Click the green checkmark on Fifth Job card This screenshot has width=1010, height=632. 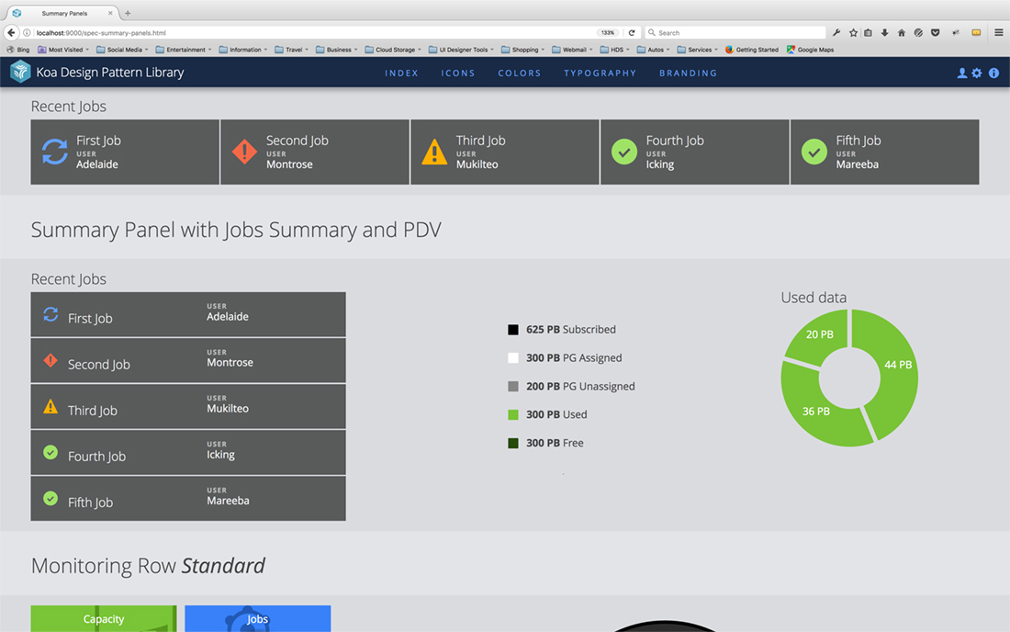pyautogui.click(x=814, y=152)
